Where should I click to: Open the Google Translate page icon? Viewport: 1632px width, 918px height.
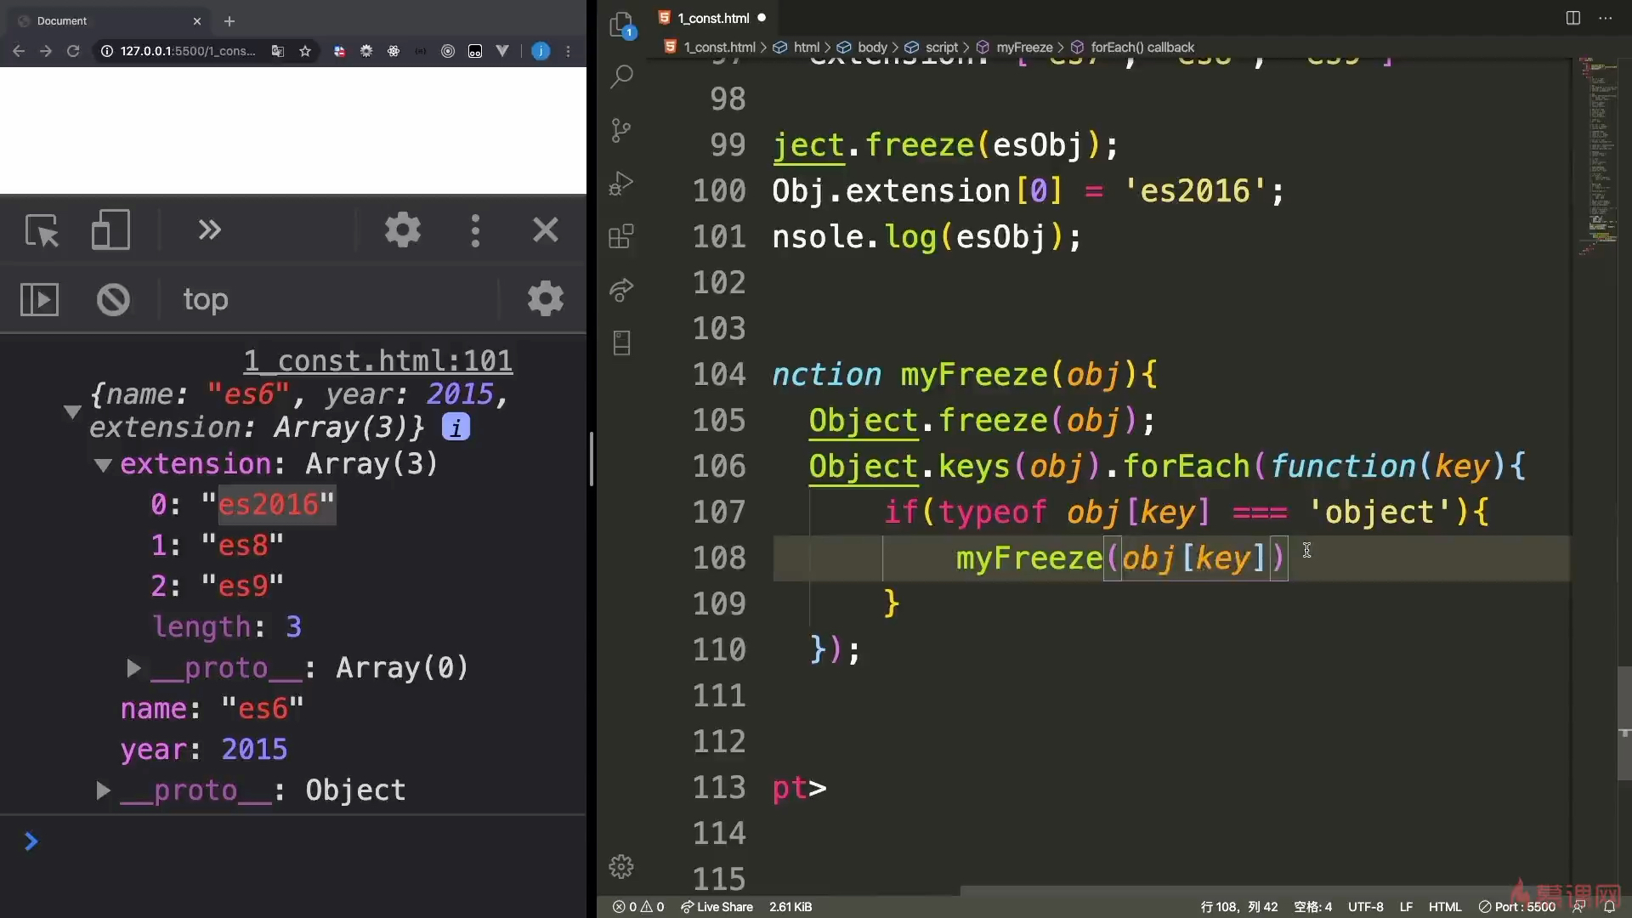pos(278,51)
